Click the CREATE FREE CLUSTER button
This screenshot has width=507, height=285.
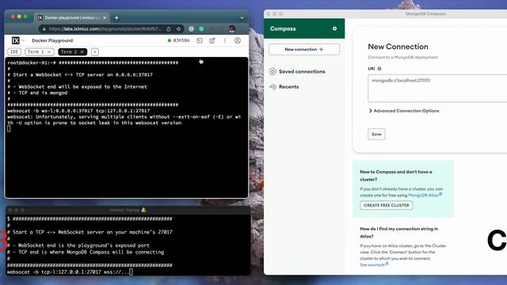point(387,205)
